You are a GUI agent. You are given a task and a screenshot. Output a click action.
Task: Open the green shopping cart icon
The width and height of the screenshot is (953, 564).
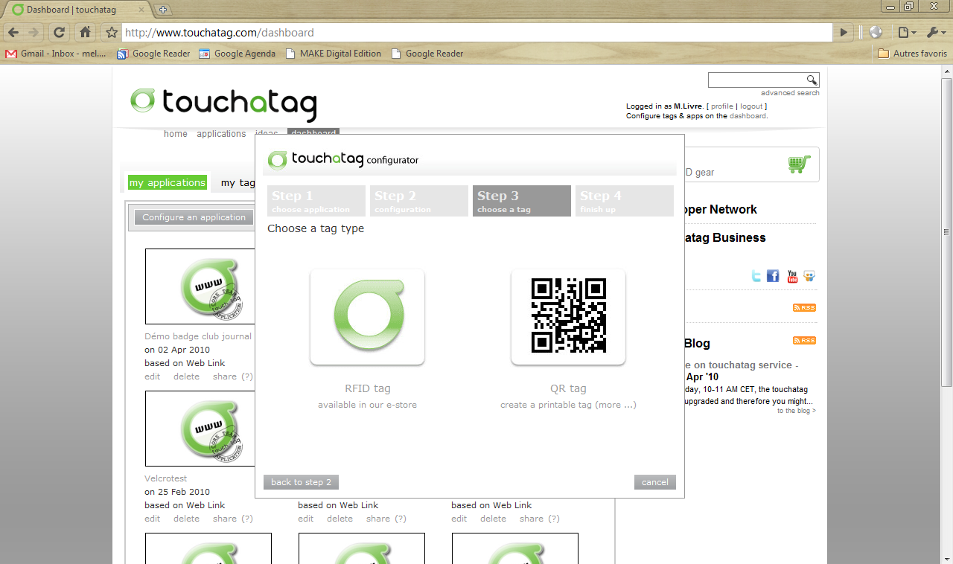click(799, 164)
